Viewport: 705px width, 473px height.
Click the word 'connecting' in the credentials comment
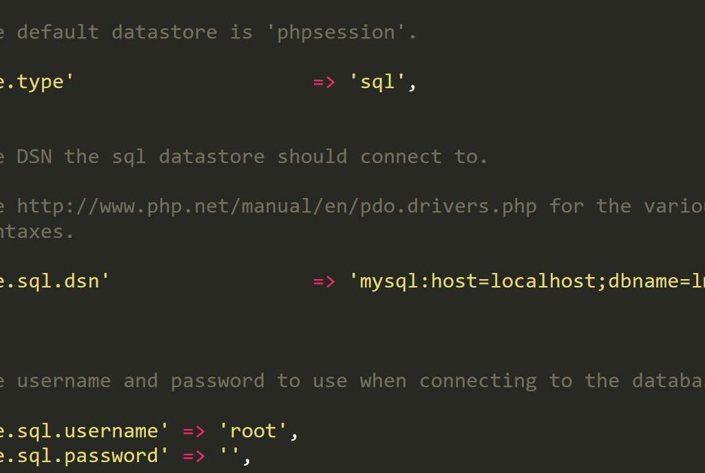pyautogui.click(x=478, y=381)
